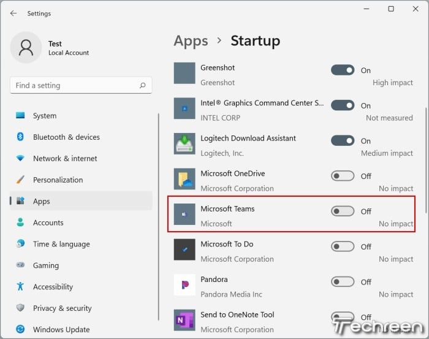Go to Bluetooth & devices settings

pos(81,137)
